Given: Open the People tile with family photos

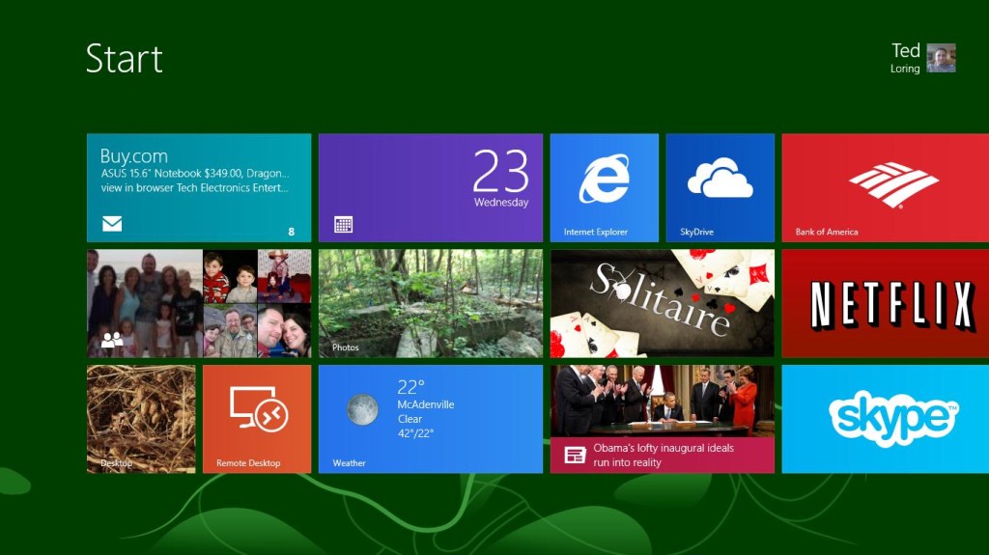Looking at the screenshot, I should (x=199, y=303).
